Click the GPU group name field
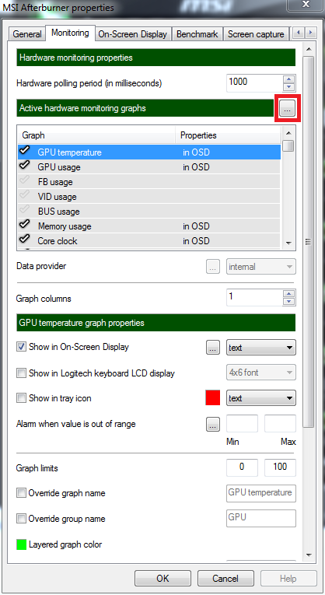Screen dimensions: 325x595 pos(261,518)
